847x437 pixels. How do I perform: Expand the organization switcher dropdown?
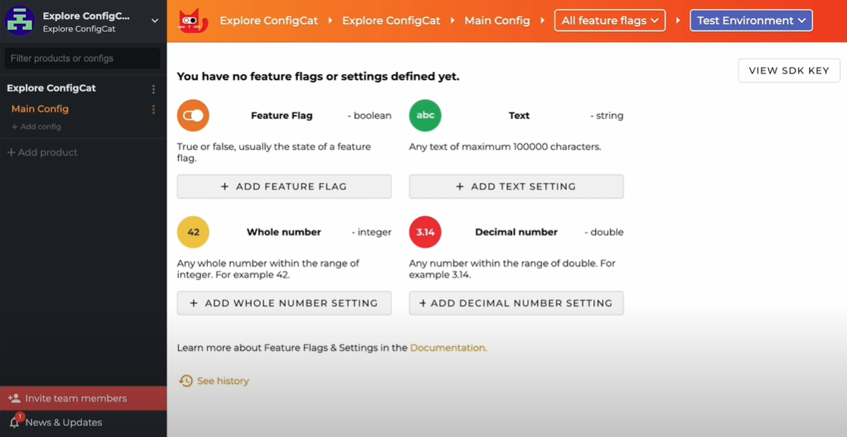point(155,20)
